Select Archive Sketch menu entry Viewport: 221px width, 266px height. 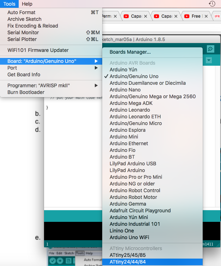coord(51,19)
